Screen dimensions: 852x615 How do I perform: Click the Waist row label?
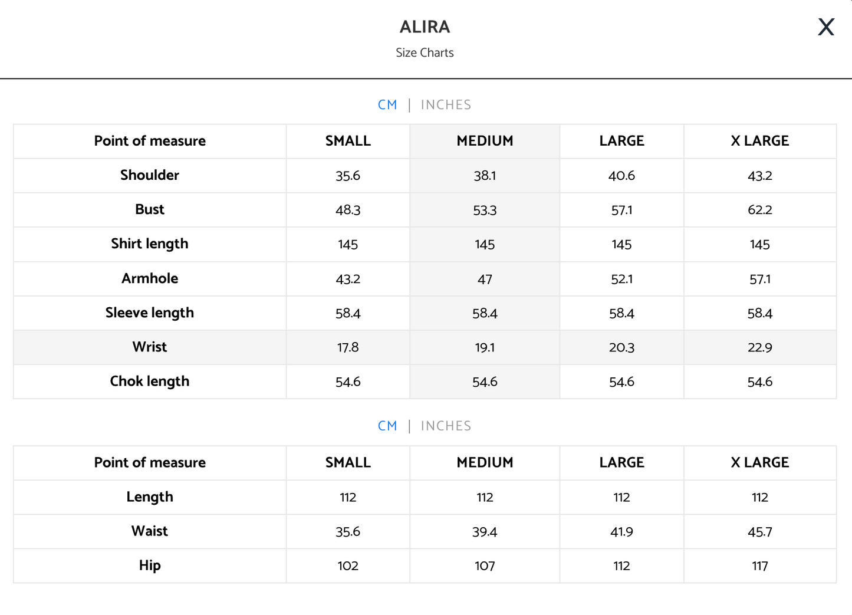coord(150,531)
